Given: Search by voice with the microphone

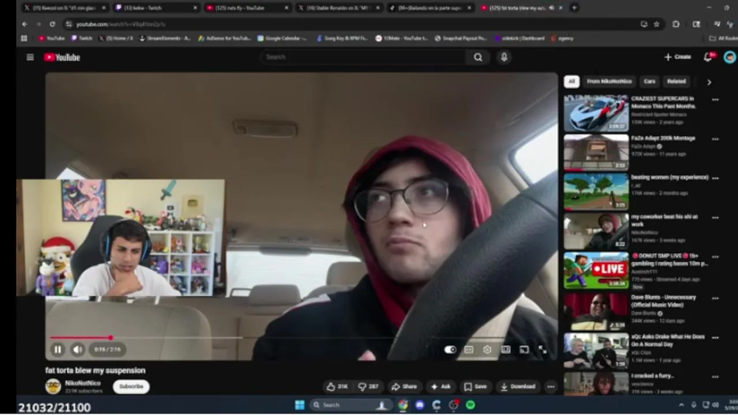Looking at the screenshot, I should point(504,57).
